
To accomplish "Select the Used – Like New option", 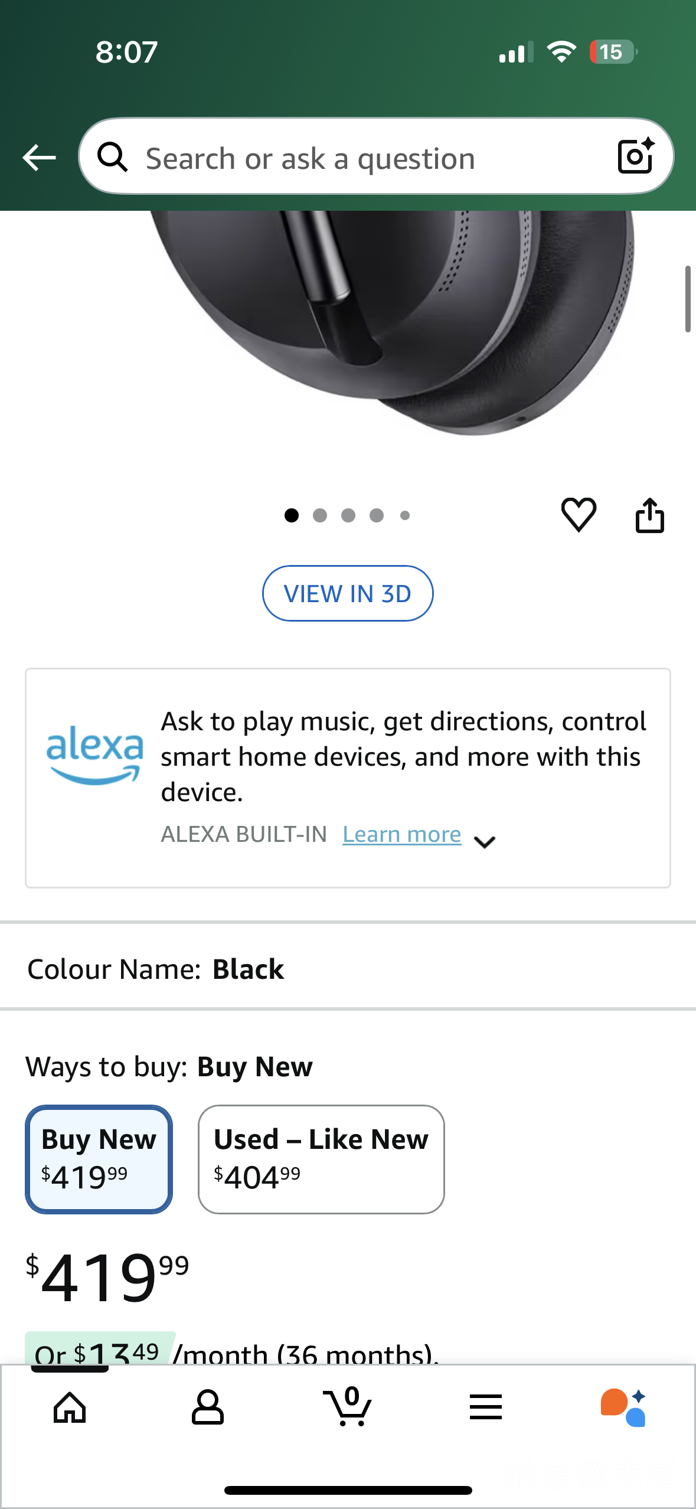I will pyautogui.click(x=321, y=1159).
